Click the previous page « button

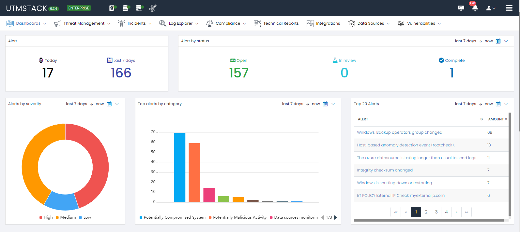coord(406,212)
